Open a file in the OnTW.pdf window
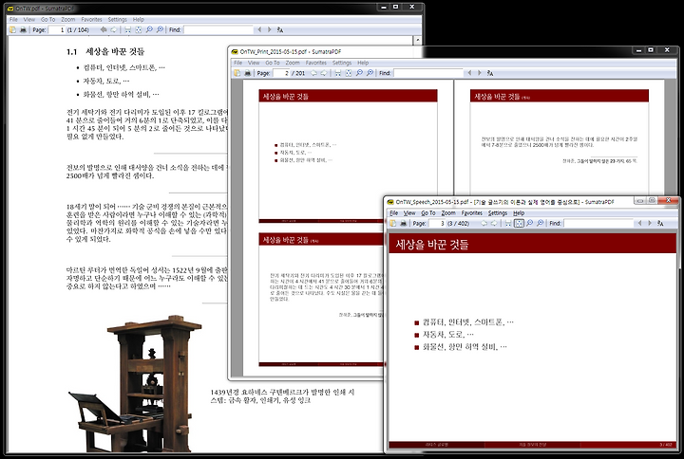Viewport: 684px width, 459px height. 12,29
